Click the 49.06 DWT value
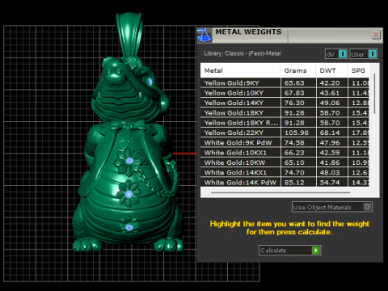 (330, 103)
